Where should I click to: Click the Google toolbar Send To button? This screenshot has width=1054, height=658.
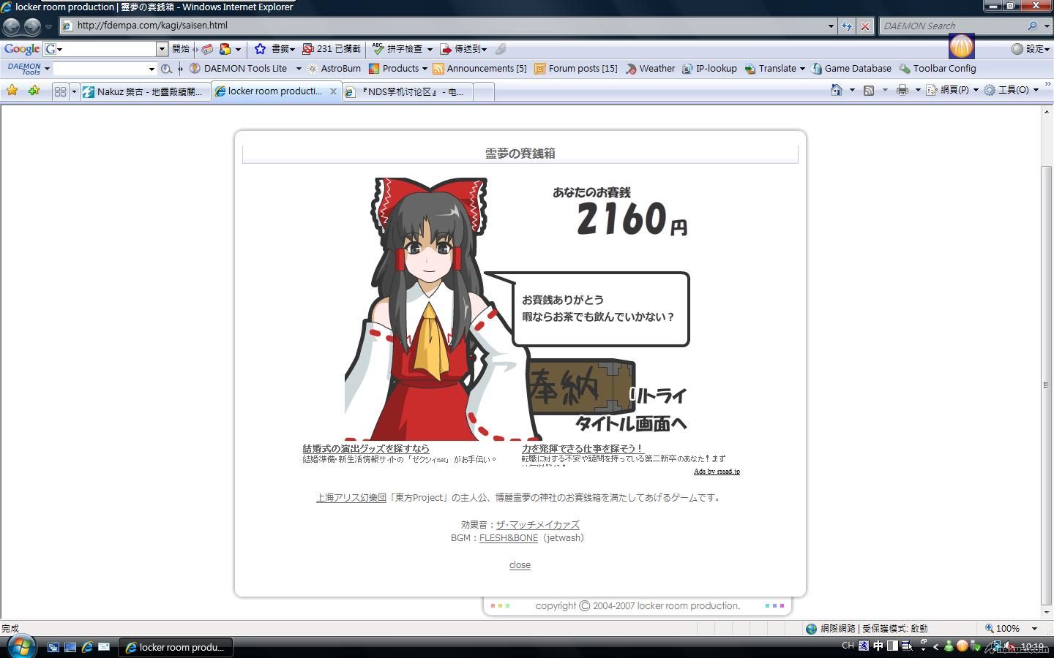[463, 49]
